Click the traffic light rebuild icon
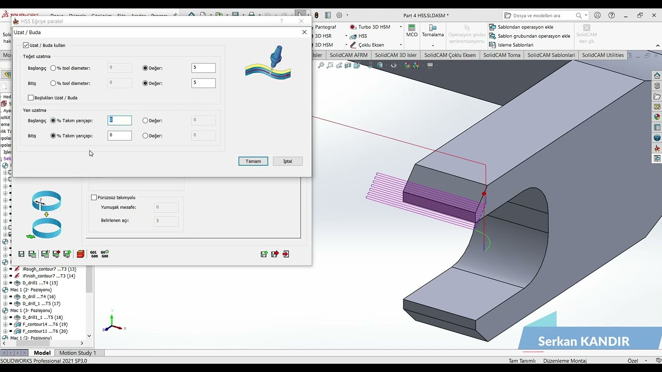This screenshot has width=662, height=372. click(x=317, y=16)
